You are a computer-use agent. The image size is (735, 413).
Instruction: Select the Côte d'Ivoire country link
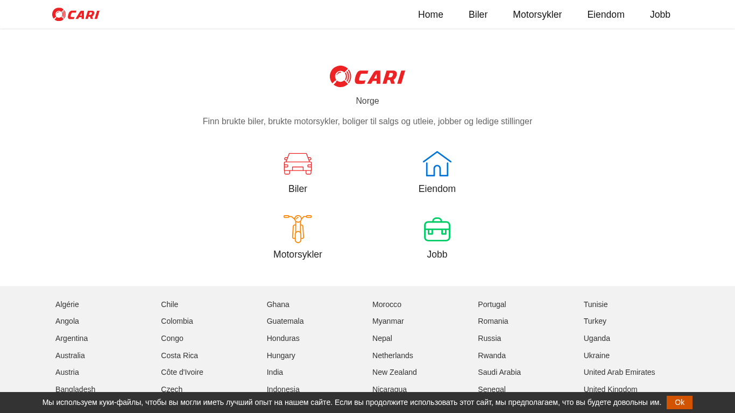click(x=182, y=372)
